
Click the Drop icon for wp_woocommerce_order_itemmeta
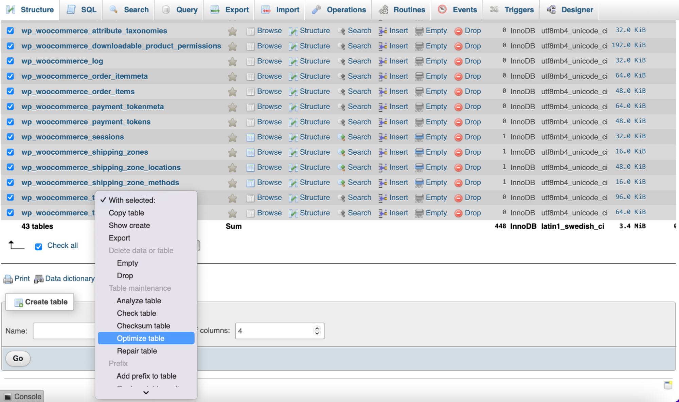(x=459, y=76)
